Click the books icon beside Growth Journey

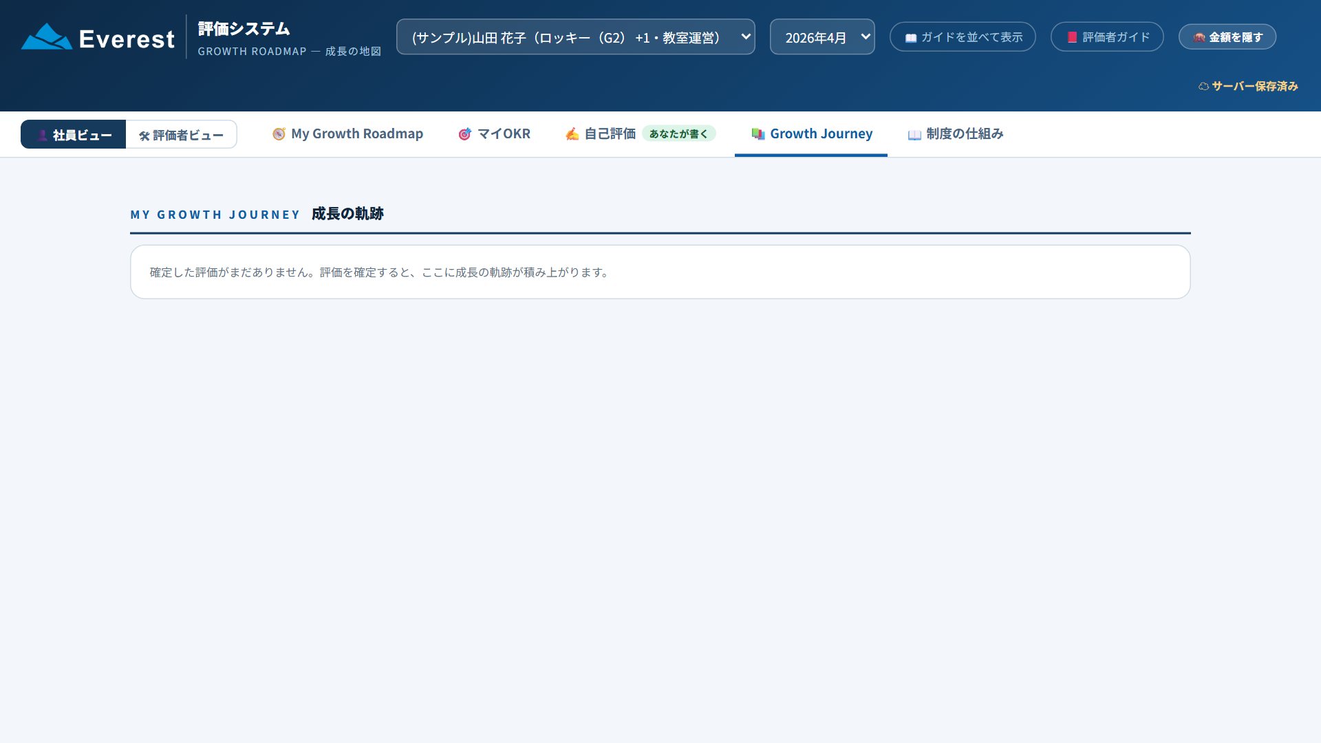758,134
